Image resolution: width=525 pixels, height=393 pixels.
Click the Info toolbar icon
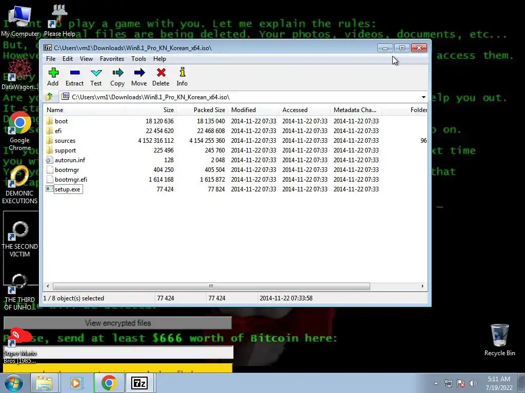pos(182,72)
